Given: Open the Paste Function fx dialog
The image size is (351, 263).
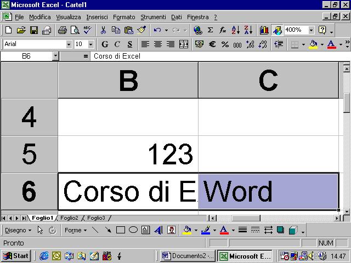Looking at the screenshot, I should 223,30.
